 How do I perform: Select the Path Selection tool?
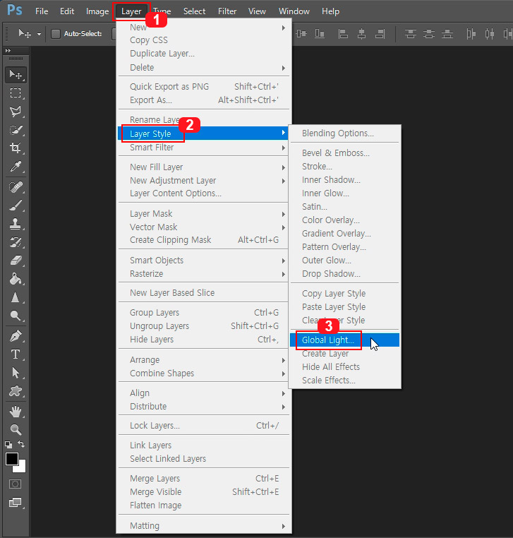(16, 373)
